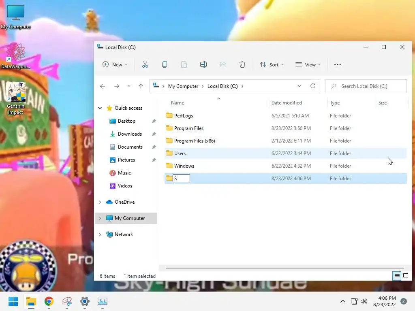The image size is (415, 311).
Task: Open the New dropdown menu
Action: [x=115, y=64]
